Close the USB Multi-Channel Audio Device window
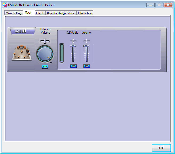Viewport: 175px width, 154px height. (168, 5)
